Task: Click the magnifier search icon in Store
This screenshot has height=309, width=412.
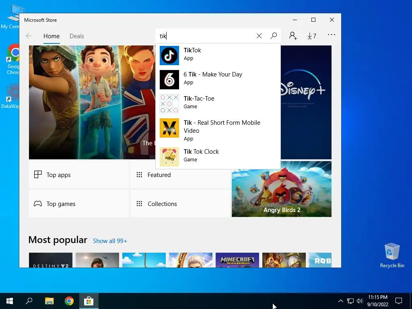Action: [x=274, y=36]
